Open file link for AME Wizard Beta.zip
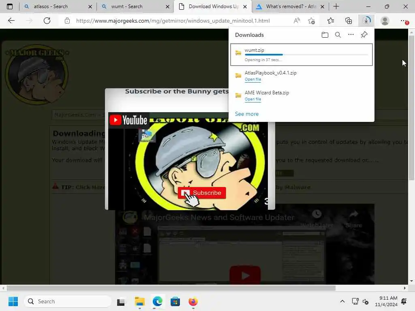Screen dimensions: 415x311 [253, 99]
